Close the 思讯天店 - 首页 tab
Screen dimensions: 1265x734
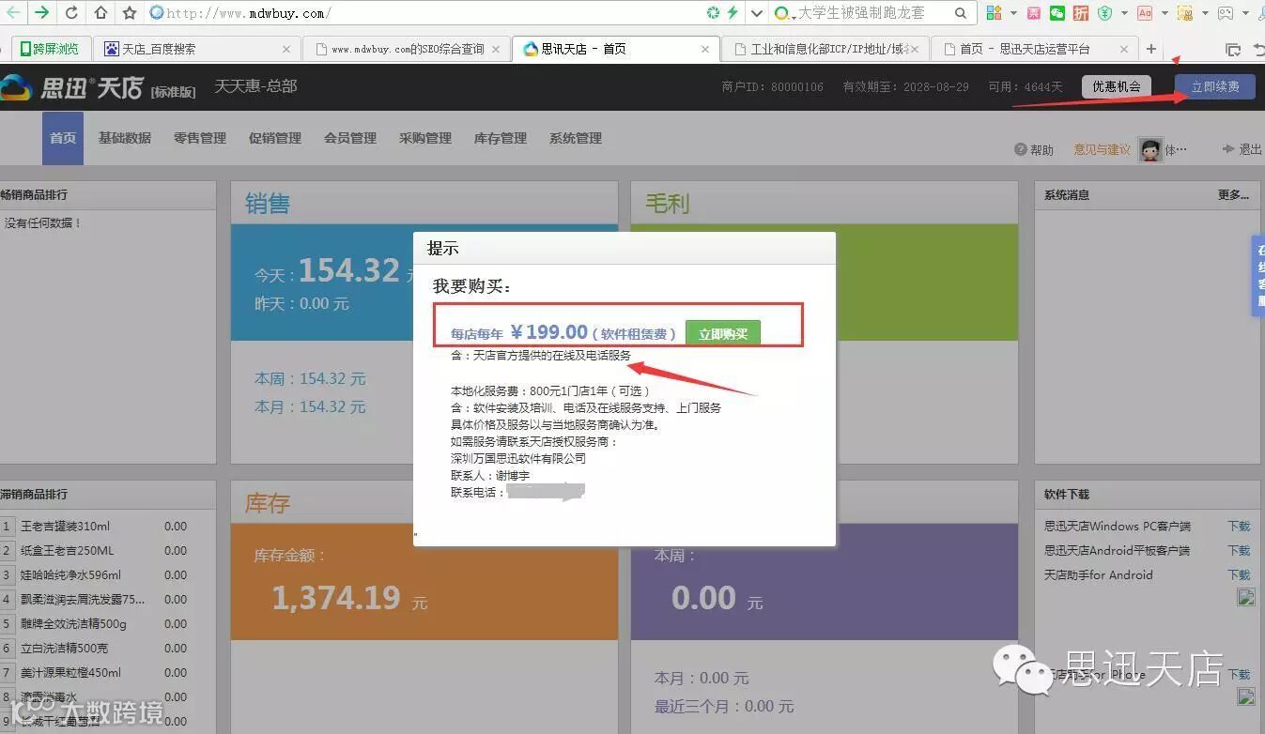pyautogui.click(x=705, y=49)
